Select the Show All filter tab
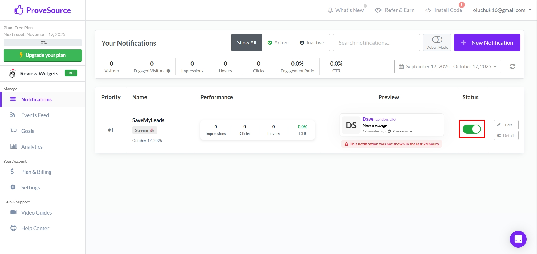The image size is (537, 254). click(246, 42)
